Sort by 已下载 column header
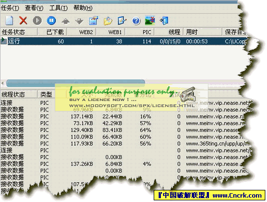This screenshot has width=267, height=202. (x=52, y=32)
